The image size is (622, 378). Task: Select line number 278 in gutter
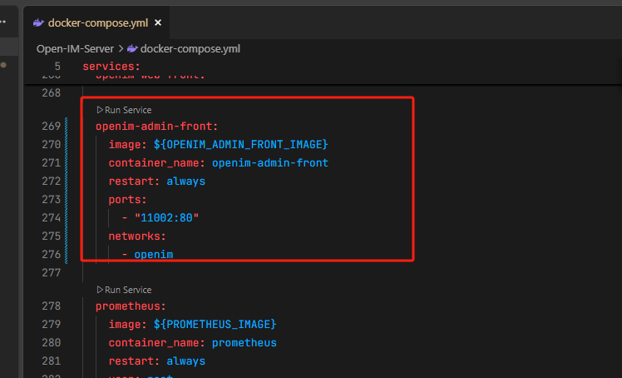pos(51,306)
